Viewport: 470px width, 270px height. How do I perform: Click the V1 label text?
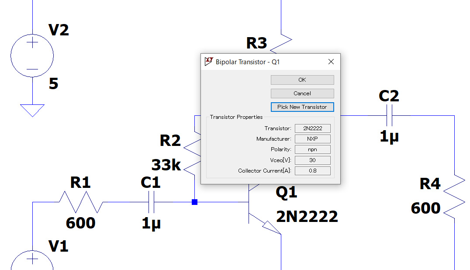tap(59, 246)
